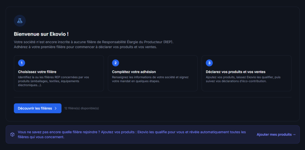Select the Complétez votre adhésion heading
This screenshot has width=305, height=150.
point(134,72)
